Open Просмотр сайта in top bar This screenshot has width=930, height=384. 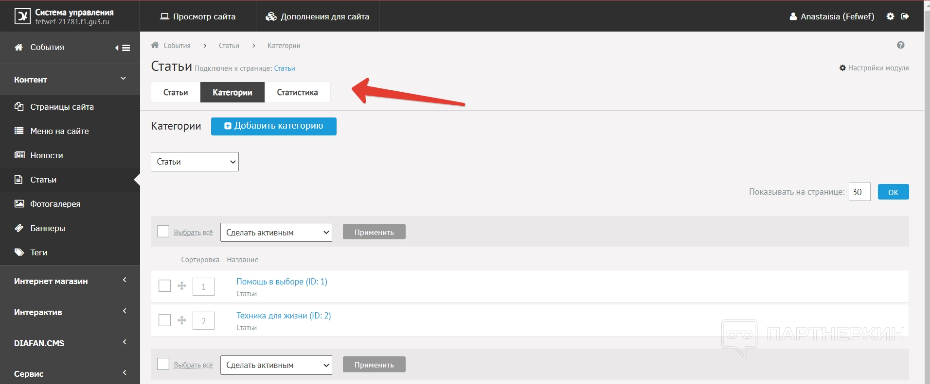[x=198, y=17]
